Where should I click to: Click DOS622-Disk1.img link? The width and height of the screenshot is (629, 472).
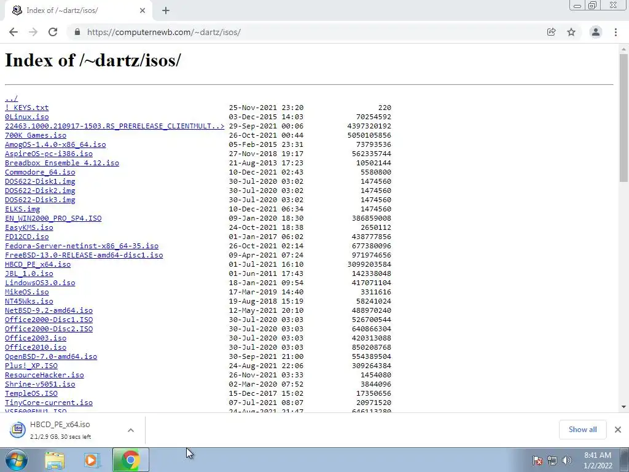coord(40,181)
